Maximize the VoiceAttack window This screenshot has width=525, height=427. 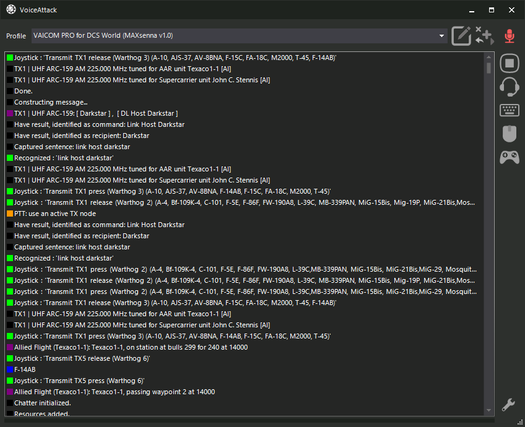pos(491,10)
